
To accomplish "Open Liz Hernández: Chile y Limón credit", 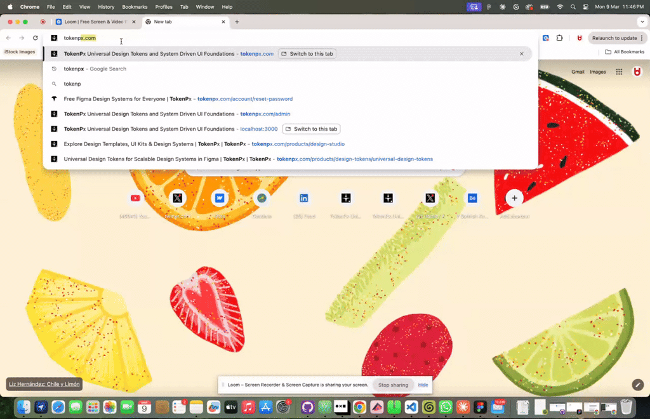I will [44, 384].
